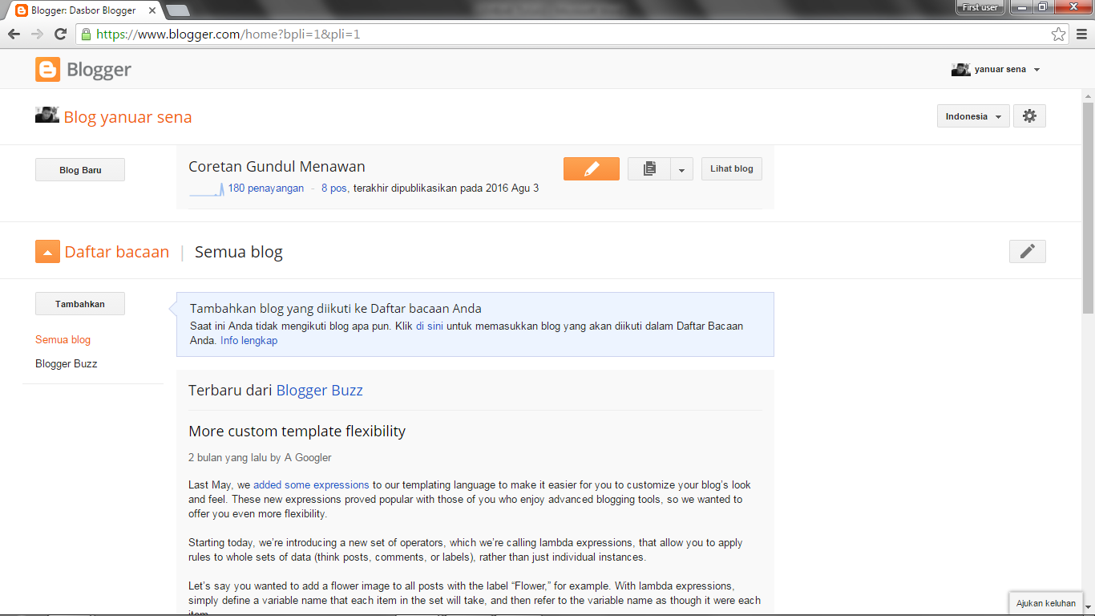Collapse the Daftar bacaan section arrow
Image resolution: width=1095 pixels, height=616 pixels.
tap(47, 252)
